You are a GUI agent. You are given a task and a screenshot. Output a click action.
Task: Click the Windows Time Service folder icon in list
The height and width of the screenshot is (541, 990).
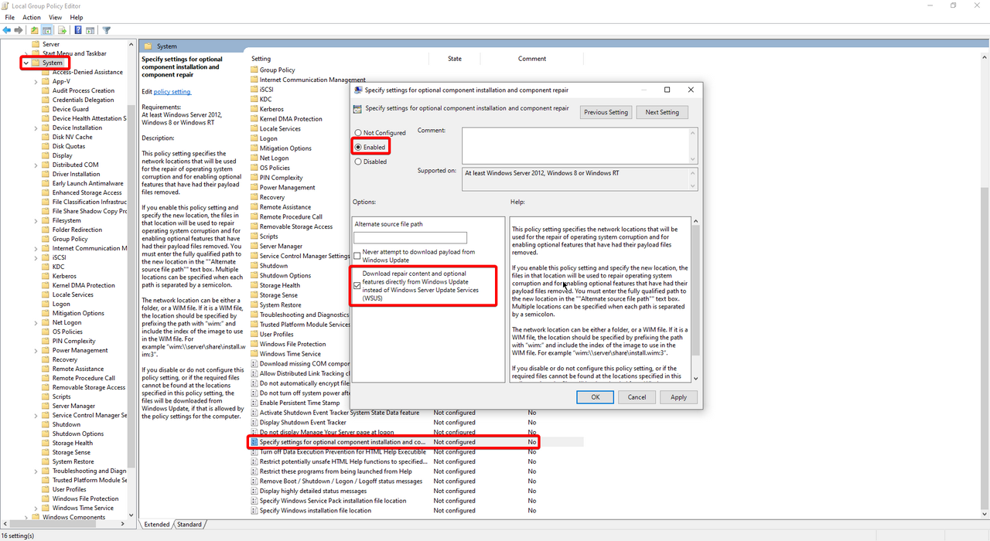click(254, 354)
